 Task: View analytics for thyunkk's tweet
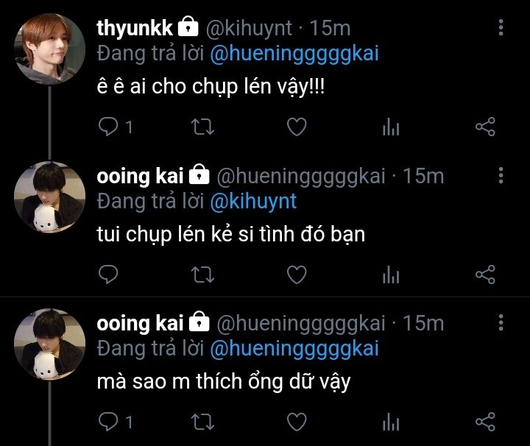[x=391, y=127]
